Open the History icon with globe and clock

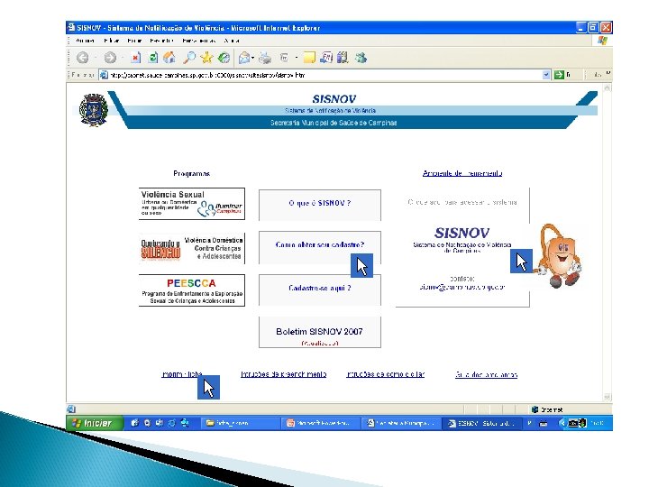pyautogui.click(x=224, y=58)
